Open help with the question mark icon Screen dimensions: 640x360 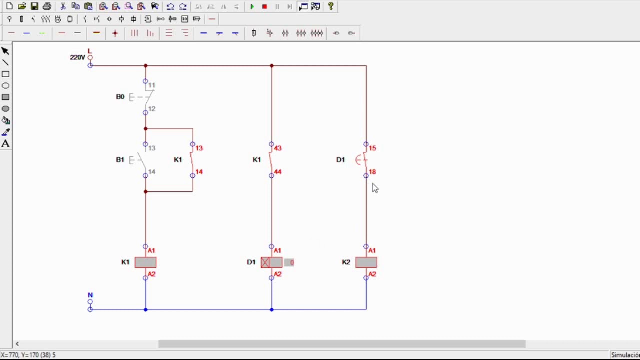point(330,6)
